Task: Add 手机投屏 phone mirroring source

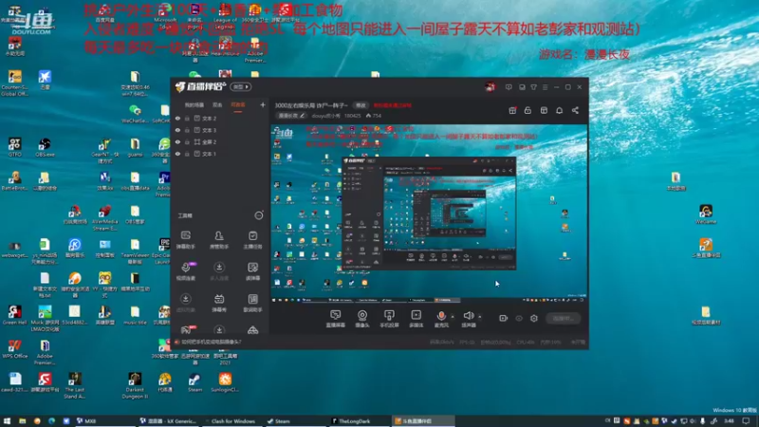Action: pyautogui.click(x=389, y=319)
